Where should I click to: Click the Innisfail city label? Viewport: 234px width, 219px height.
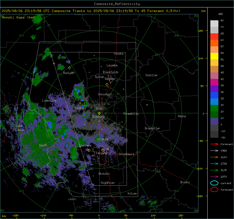[105, 94]
